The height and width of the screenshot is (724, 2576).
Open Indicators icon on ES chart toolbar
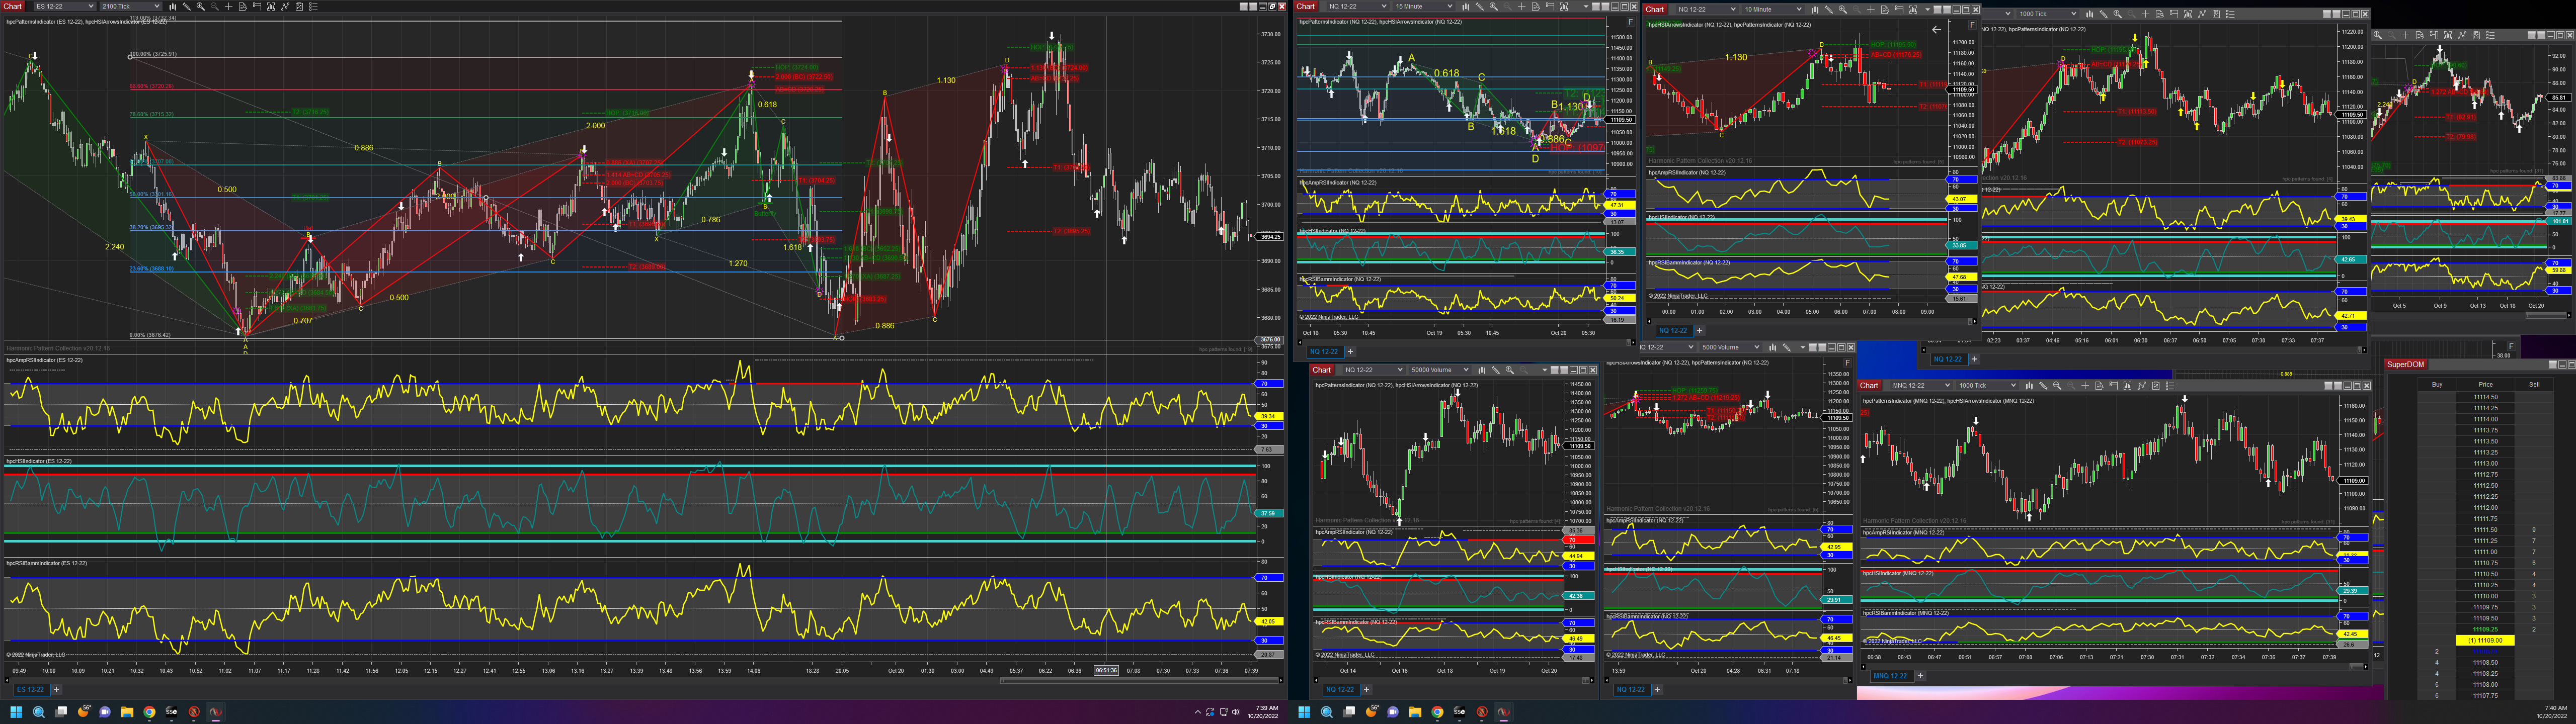coord(285,6)
